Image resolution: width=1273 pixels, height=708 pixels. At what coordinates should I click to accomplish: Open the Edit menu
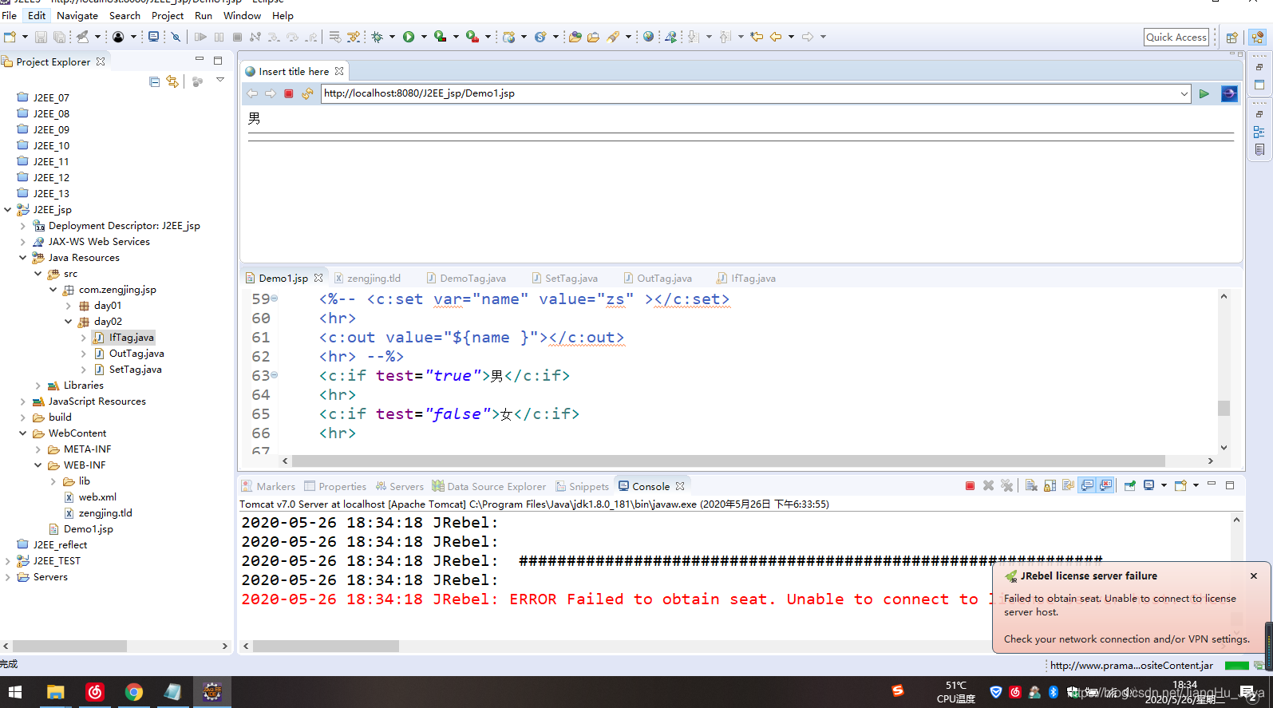pyautogui.click(x=37, y=15)
